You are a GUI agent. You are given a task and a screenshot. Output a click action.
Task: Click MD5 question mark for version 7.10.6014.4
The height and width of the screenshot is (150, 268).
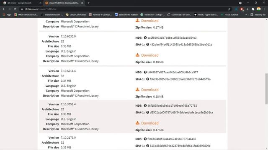click(x=145, y=72)
